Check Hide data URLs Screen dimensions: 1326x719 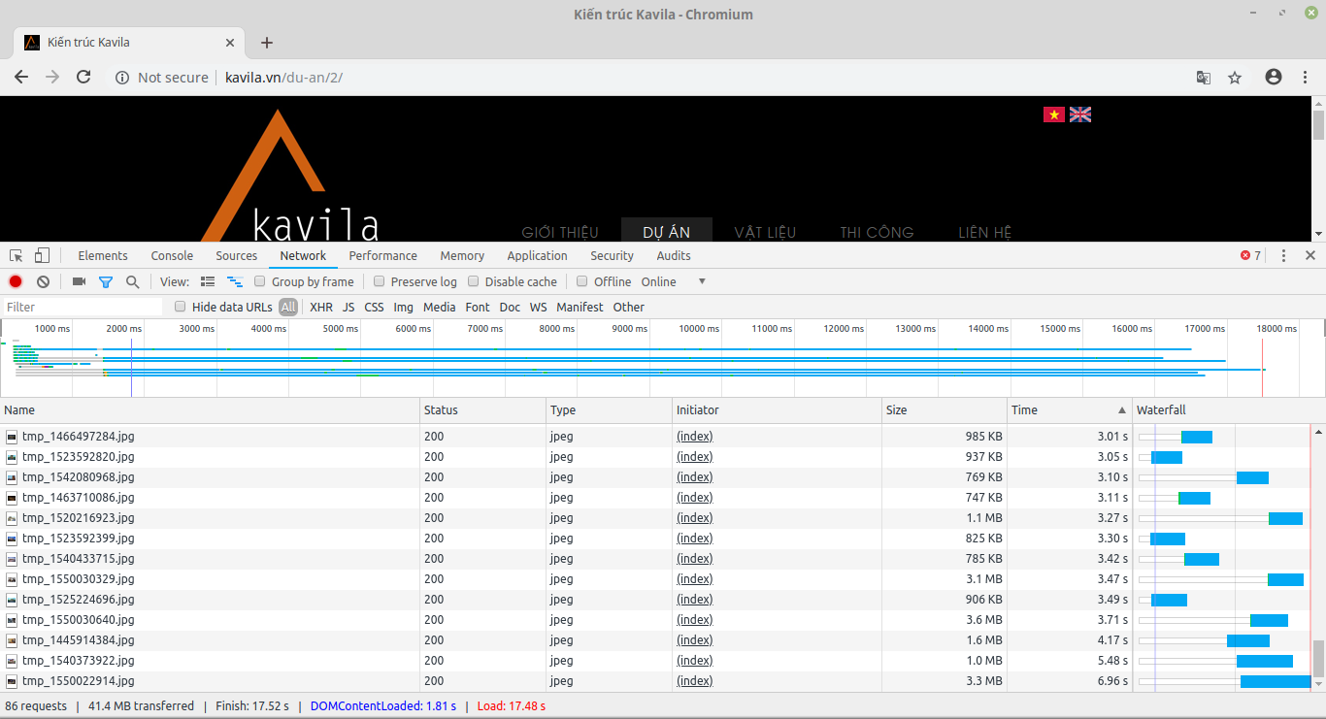click(x=180, y=307)
